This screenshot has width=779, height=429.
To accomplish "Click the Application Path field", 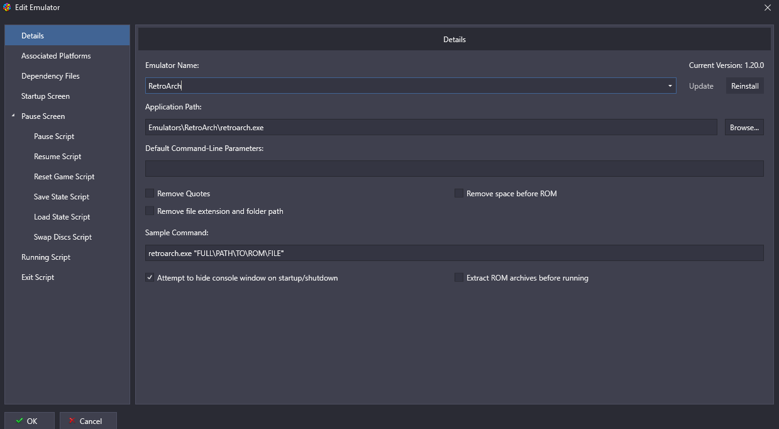I will [431, 127].
